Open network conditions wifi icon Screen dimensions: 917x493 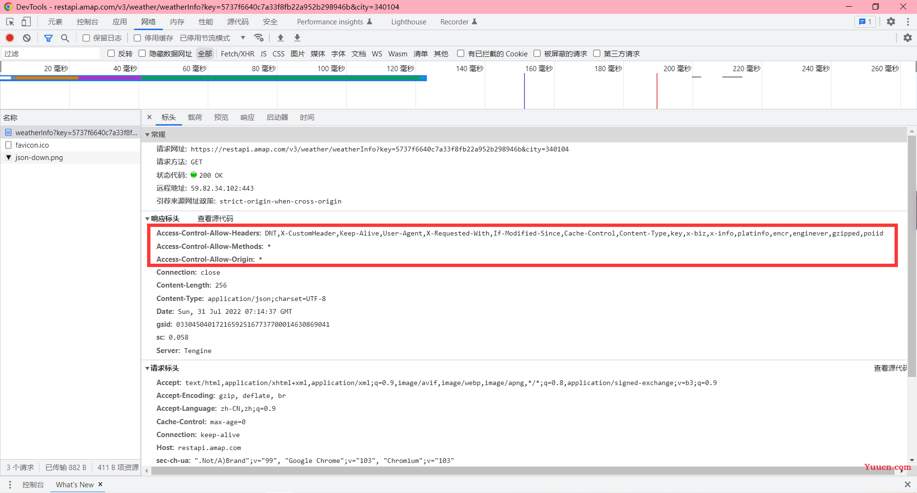(259, 38)
